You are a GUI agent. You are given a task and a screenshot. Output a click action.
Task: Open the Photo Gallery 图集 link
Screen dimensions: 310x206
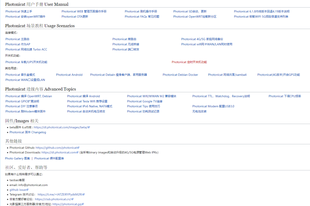click(x=18, y=159)
